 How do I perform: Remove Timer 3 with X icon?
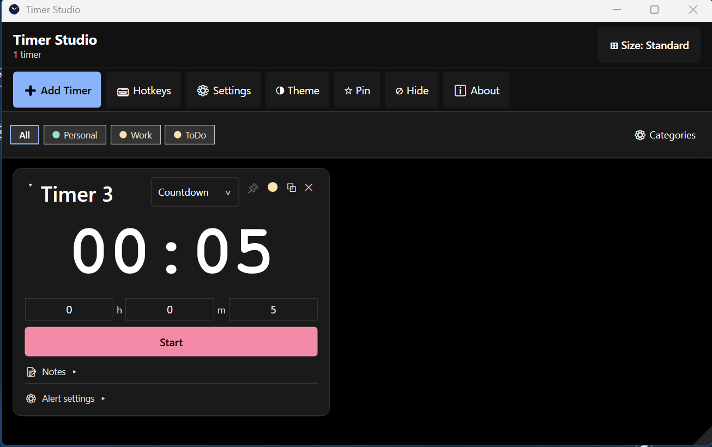click(309, 188)
